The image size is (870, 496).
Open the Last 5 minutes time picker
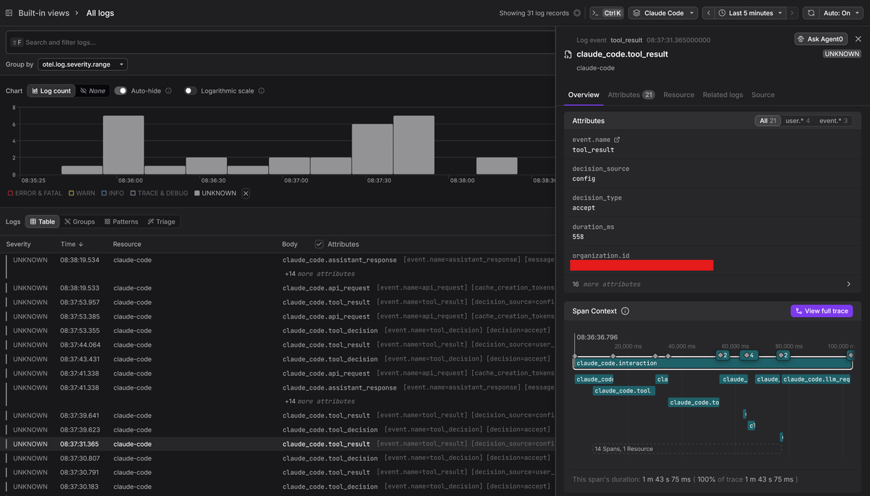pos(750,13)
